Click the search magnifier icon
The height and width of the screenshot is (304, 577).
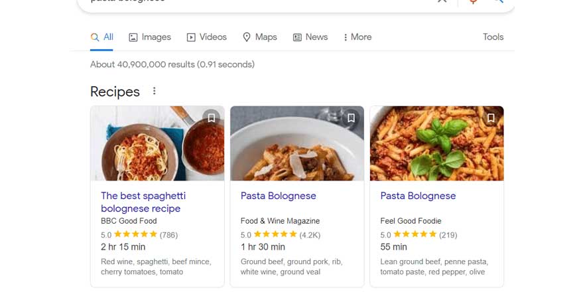499,1
